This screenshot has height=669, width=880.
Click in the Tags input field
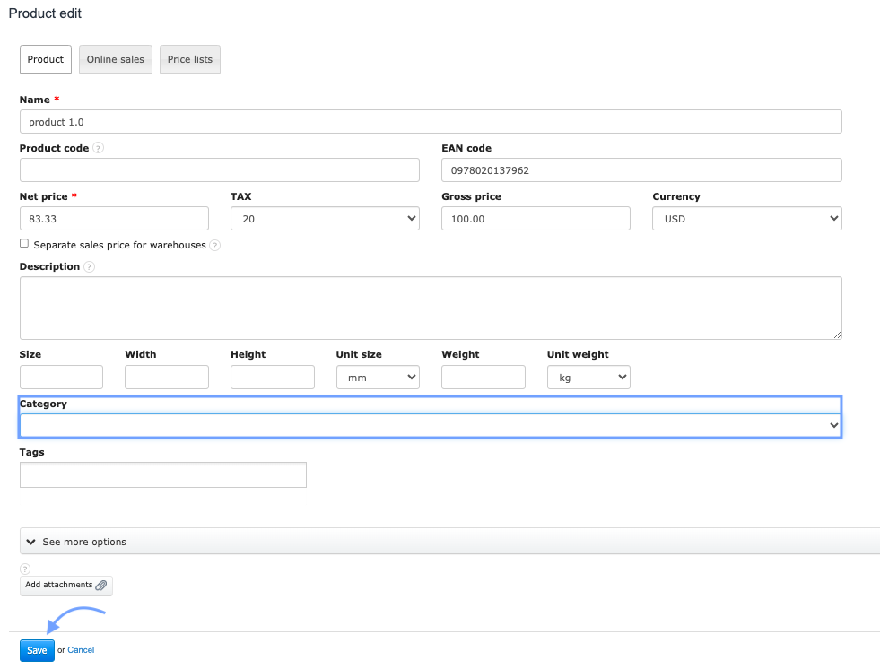[x=163, y=474]
